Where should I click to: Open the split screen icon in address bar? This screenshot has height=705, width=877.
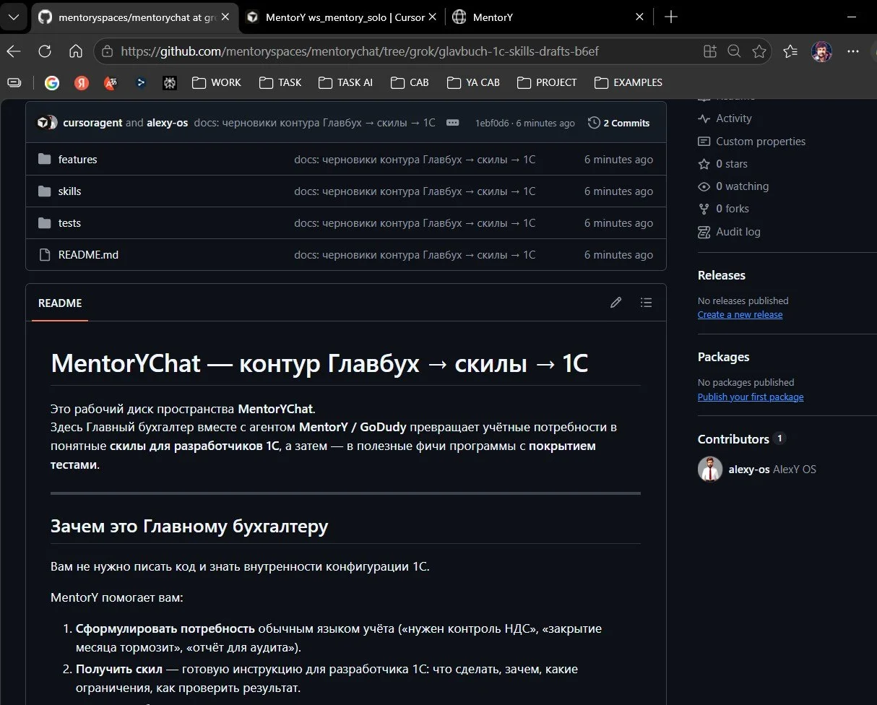point(709,51)
